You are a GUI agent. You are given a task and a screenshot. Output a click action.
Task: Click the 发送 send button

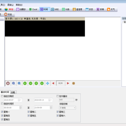(x=8, y=14)
